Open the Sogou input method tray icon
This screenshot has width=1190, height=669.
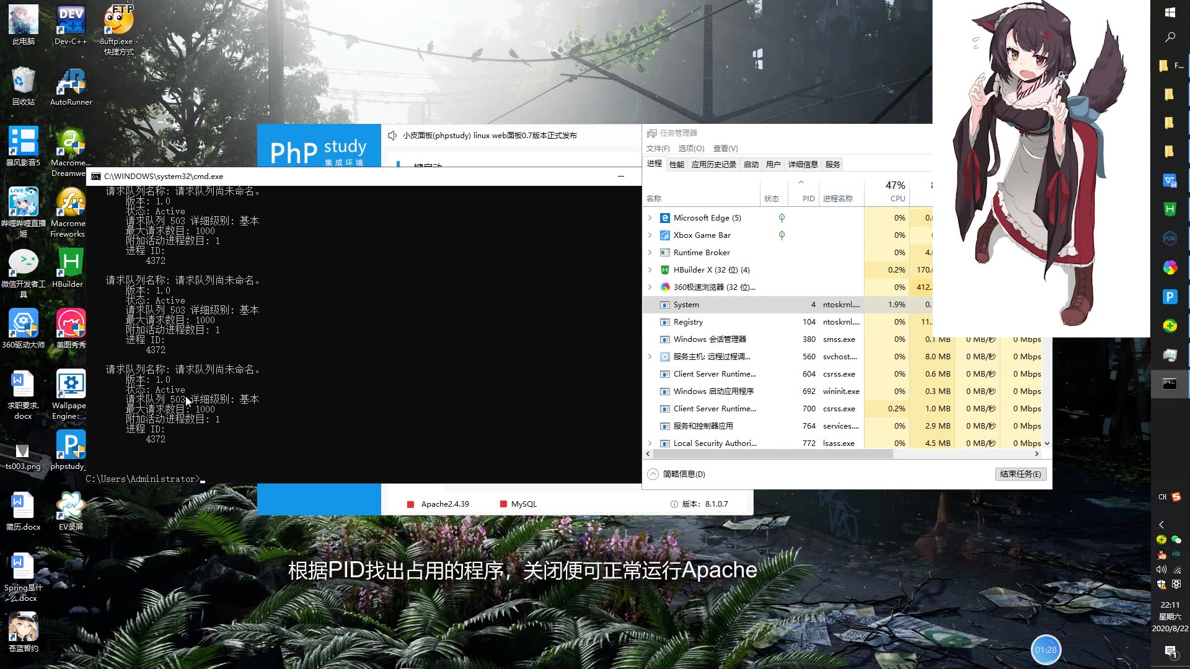click(1176, 497)
